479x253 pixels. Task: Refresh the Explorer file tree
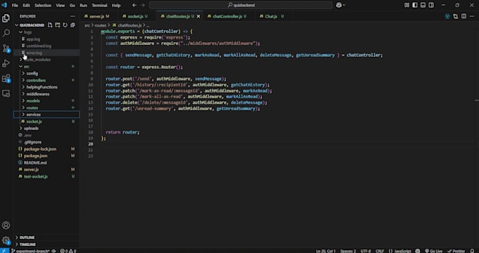tap(65, 25)
